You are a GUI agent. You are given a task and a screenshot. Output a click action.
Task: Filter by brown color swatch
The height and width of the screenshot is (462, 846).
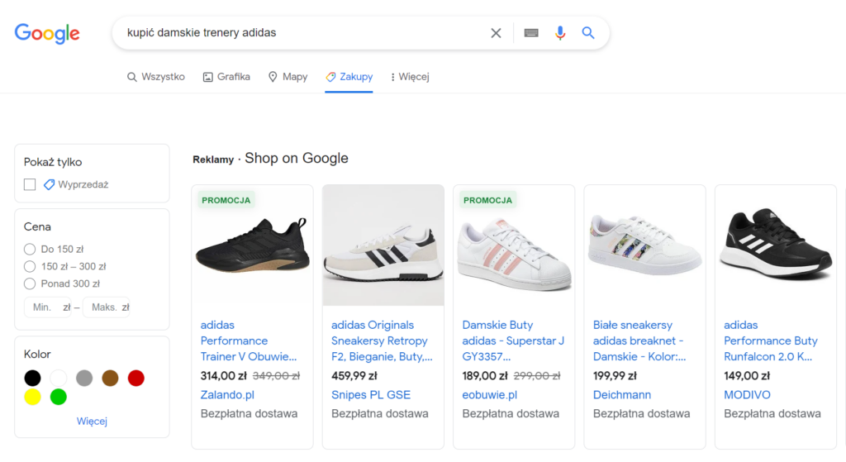[110, 378]
